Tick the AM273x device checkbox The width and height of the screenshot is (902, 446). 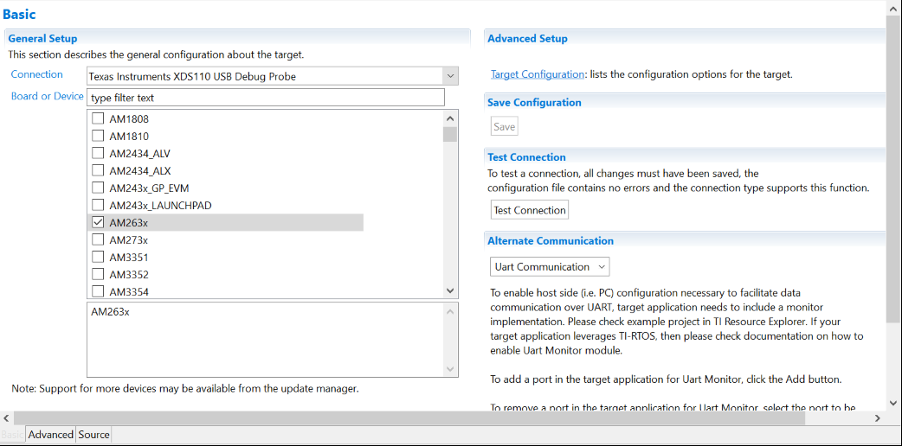[x=98, y=240]
